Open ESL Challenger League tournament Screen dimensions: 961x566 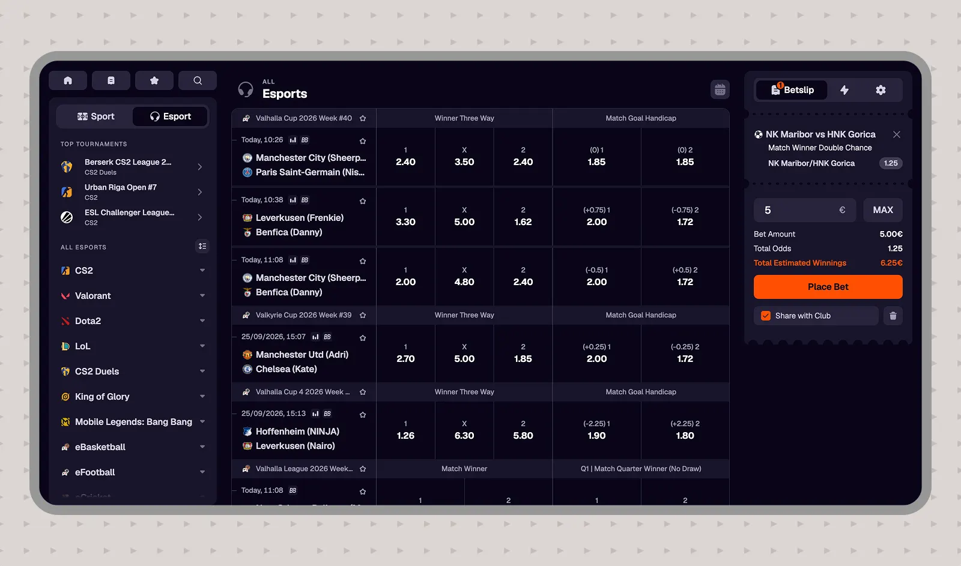point(133,217)
